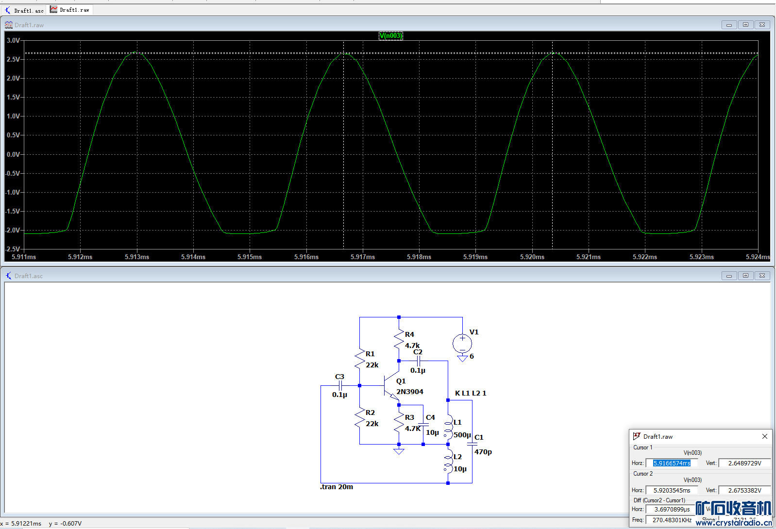Click the Freq value field in Diff section
This screenshot has height=529, width=776.
pos(672,520)
